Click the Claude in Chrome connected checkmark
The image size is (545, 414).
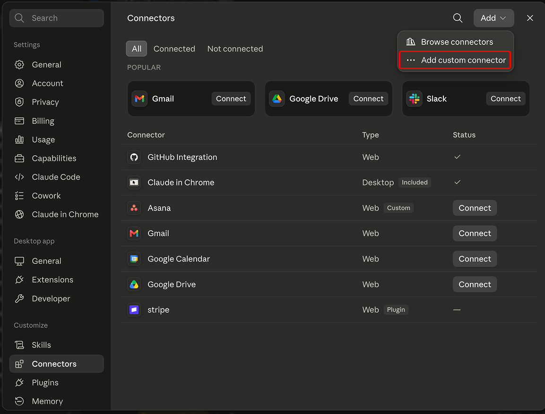(458, 182)
